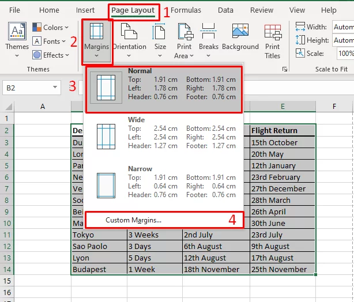Click the cell containing Sao Paolo
The image size is (354, 302).
(x=99, y=246)
